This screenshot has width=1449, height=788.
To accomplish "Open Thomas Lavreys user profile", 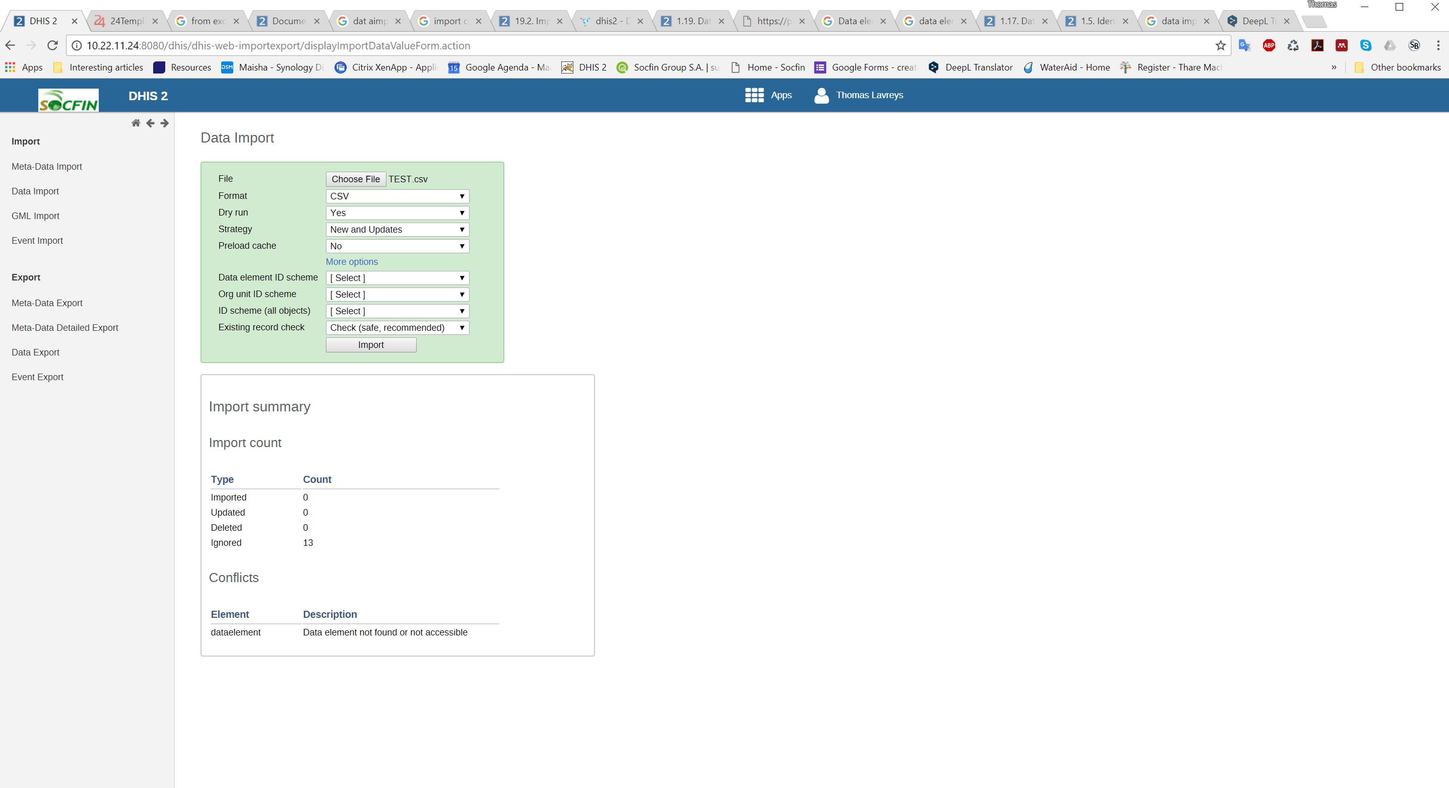I will (x=859, y=95).
